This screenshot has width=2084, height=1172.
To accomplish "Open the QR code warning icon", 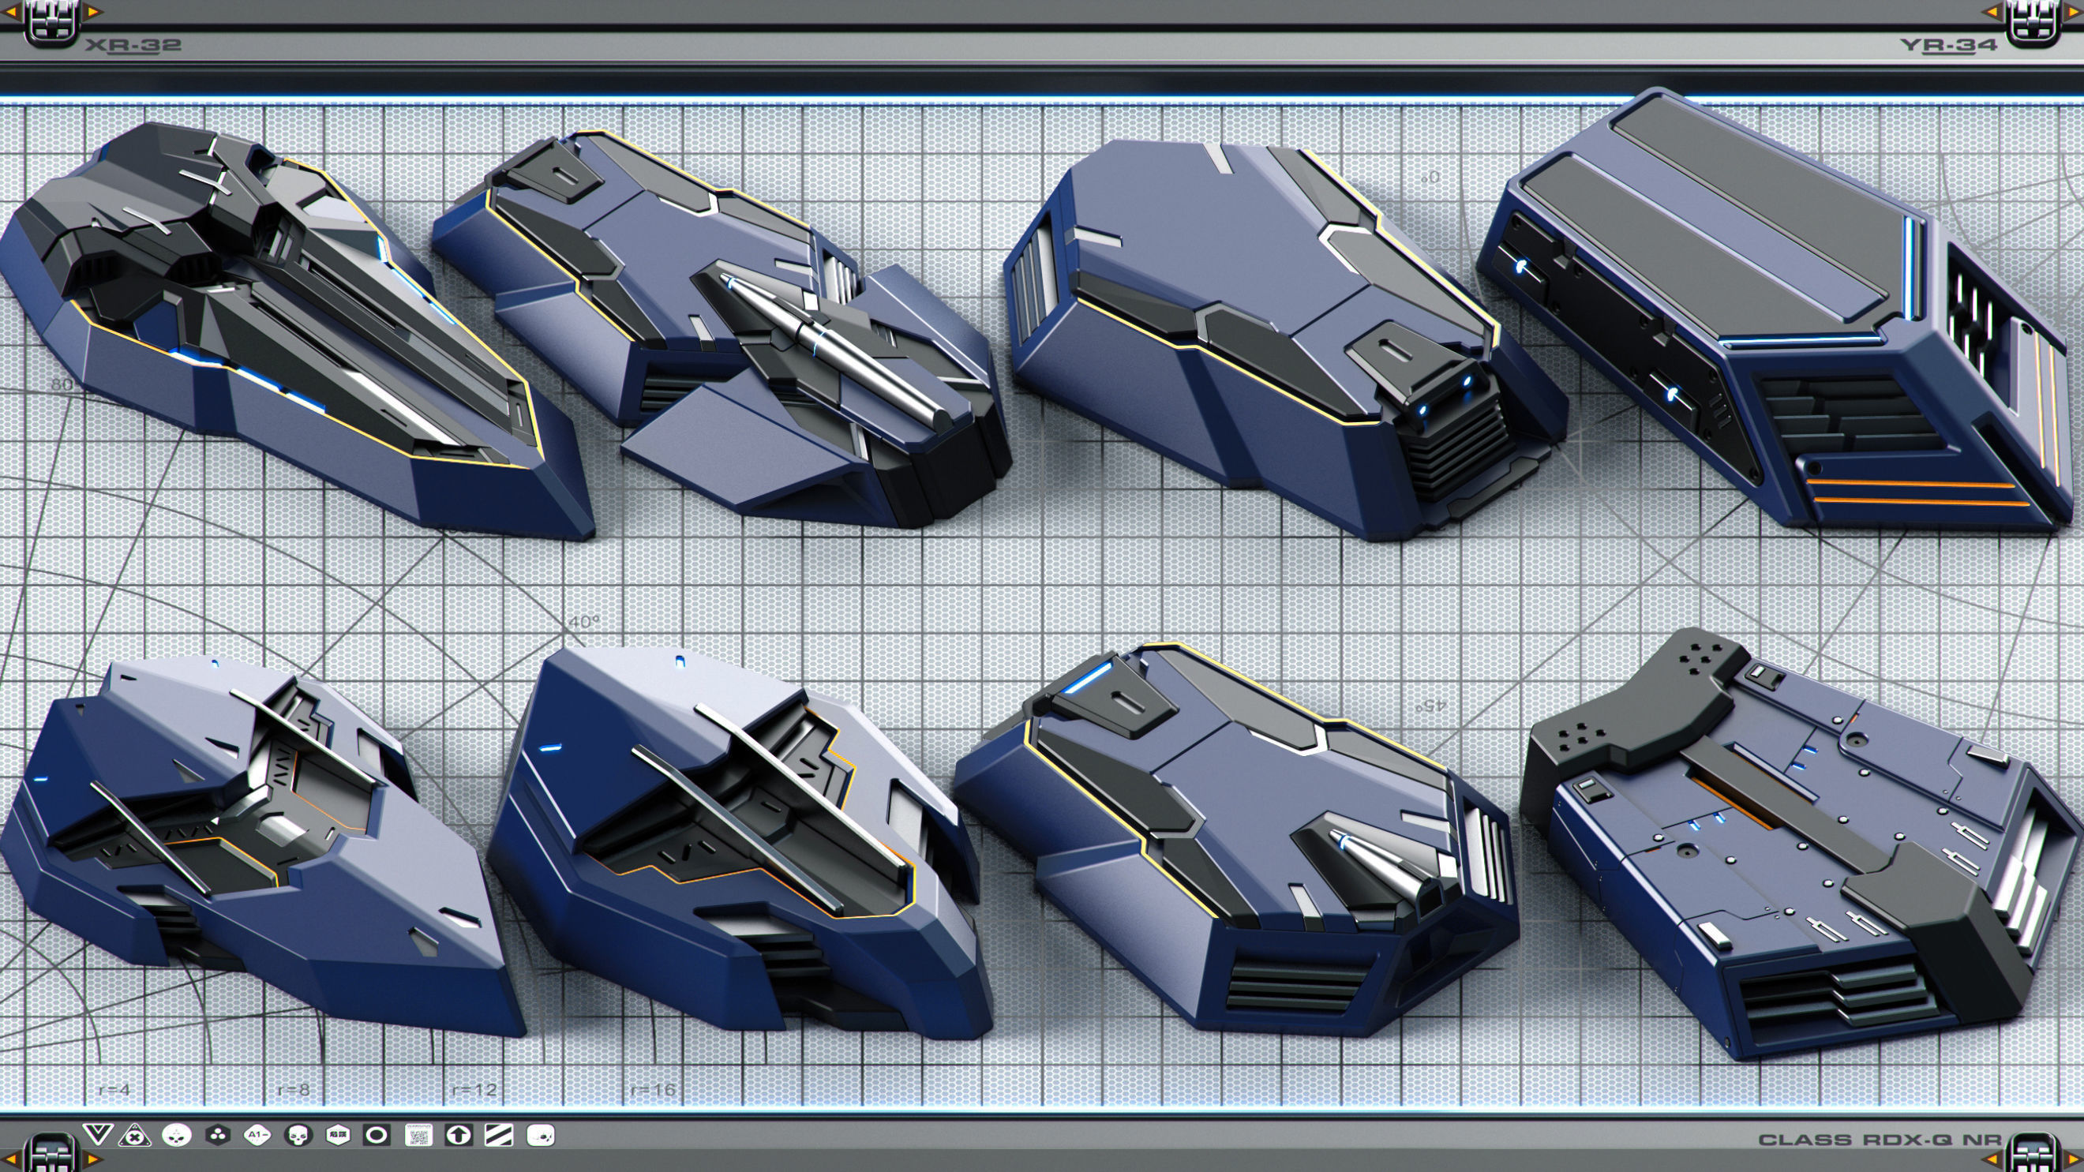I will click(x=418, y=1136).
